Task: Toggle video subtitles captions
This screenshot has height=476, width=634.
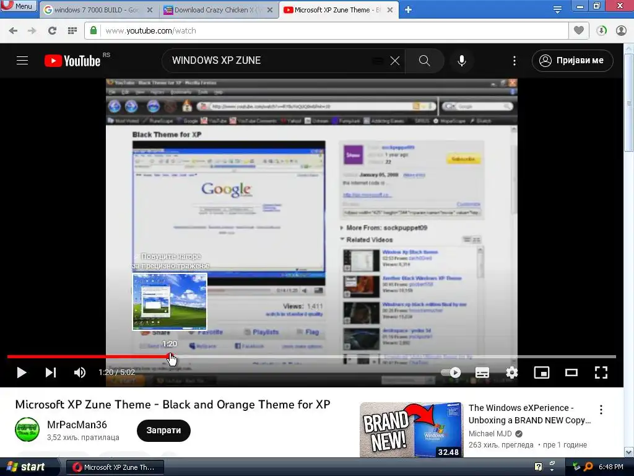Action: pyautogui.click(x=482, y=372)
